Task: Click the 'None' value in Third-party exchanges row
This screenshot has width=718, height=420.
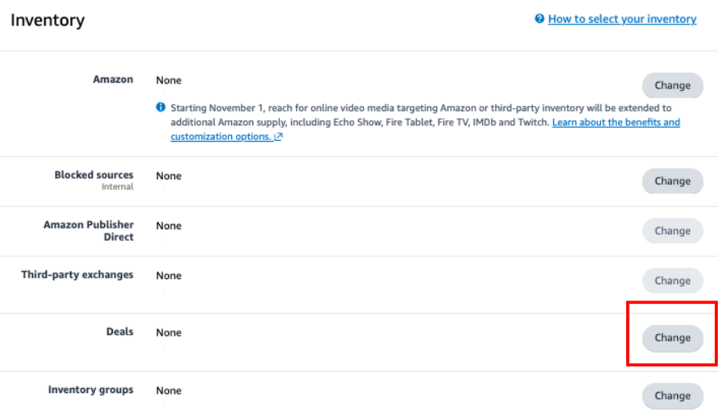Action: click(169, 275)
